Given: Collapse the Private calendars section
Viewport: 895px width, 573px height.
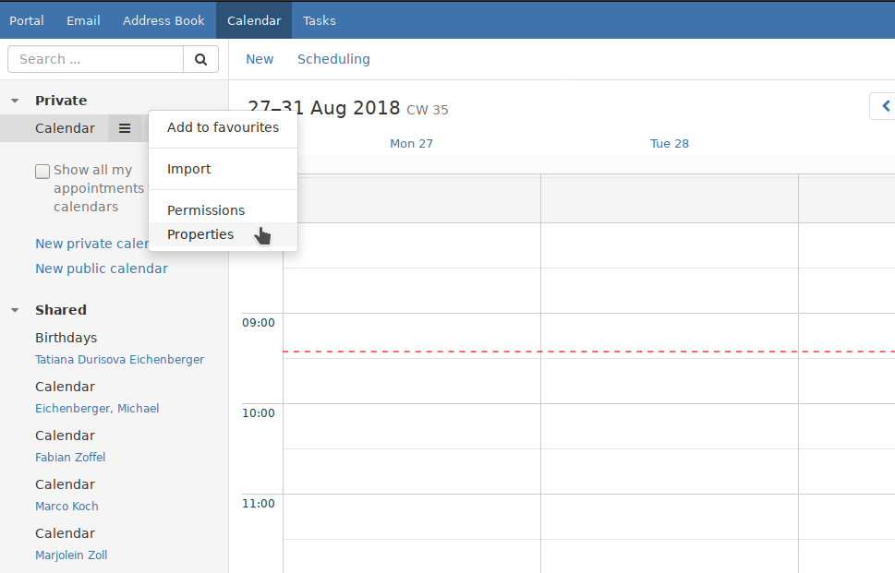Looking at the screenshot, I should [15, 101].
